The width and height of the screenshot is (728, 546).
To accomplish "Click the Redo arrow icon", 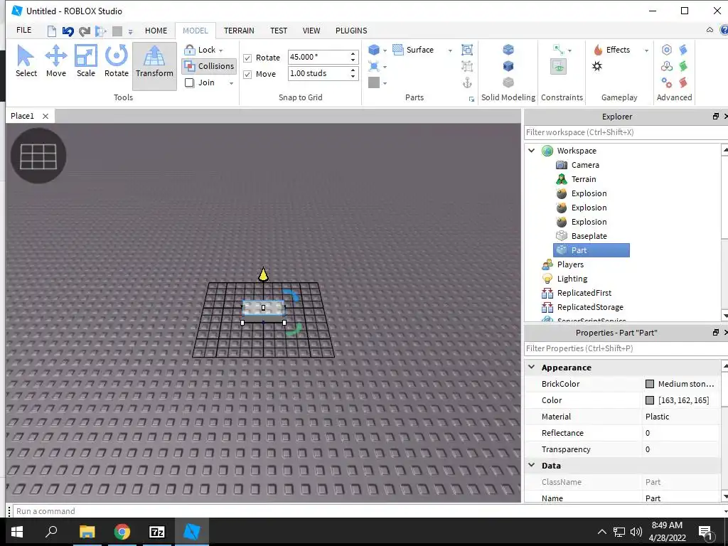I will click(85, 31).
